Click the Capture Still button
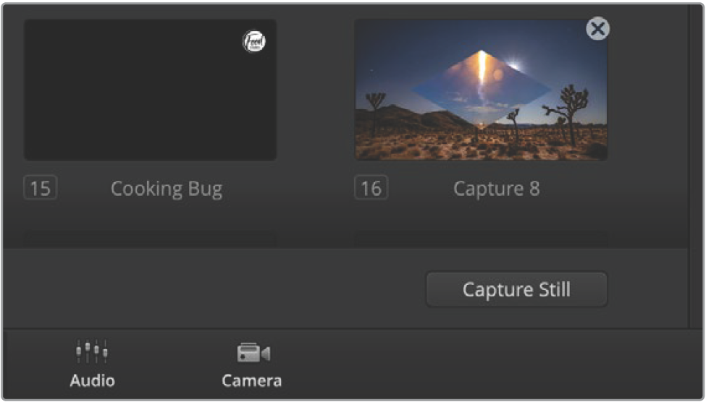Screen dimensions: 706x402 516,290
